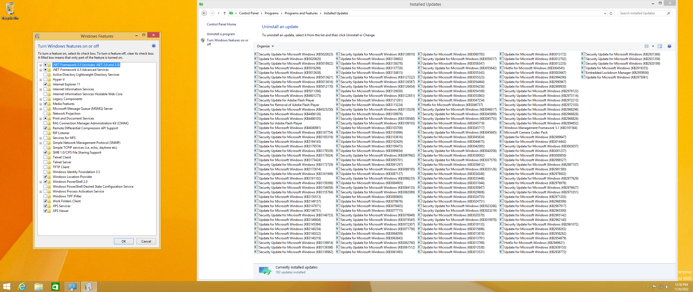Screen dimensions: 693x292
Task: Uncheck Windows Location Provider
Action: point(45,177)
